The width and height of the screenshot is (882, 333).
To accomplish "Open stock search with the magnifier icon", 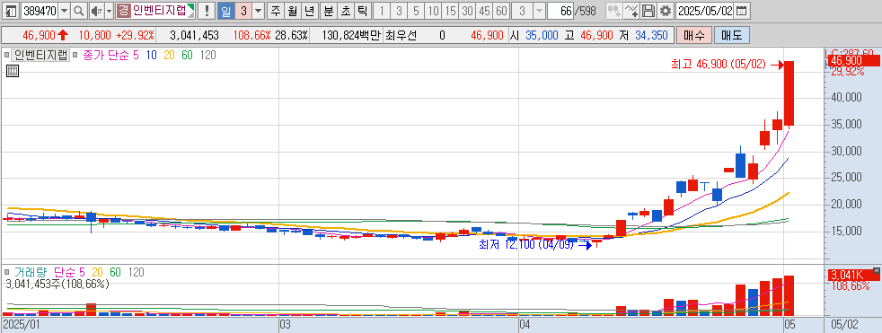I will click(79, 10).
